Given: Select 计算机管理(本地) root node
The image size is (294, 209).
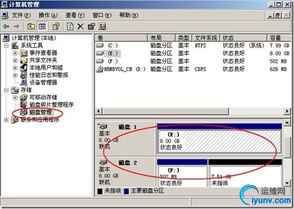Looking at the screenshot, I should click(x=34, y=38).
